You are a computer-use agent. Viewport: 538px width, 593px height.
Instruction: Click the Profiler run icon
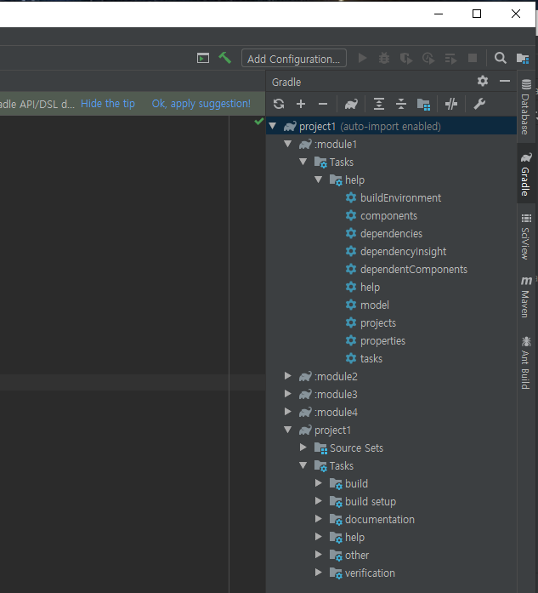point(428,58)
